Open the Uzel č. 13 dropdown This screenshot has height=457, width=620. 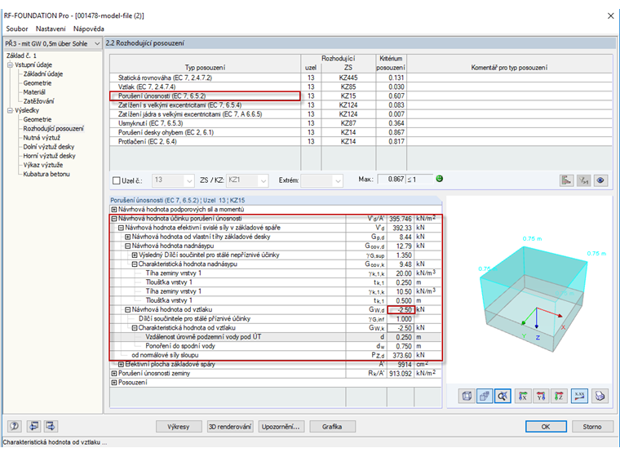(x=189, y=181)
